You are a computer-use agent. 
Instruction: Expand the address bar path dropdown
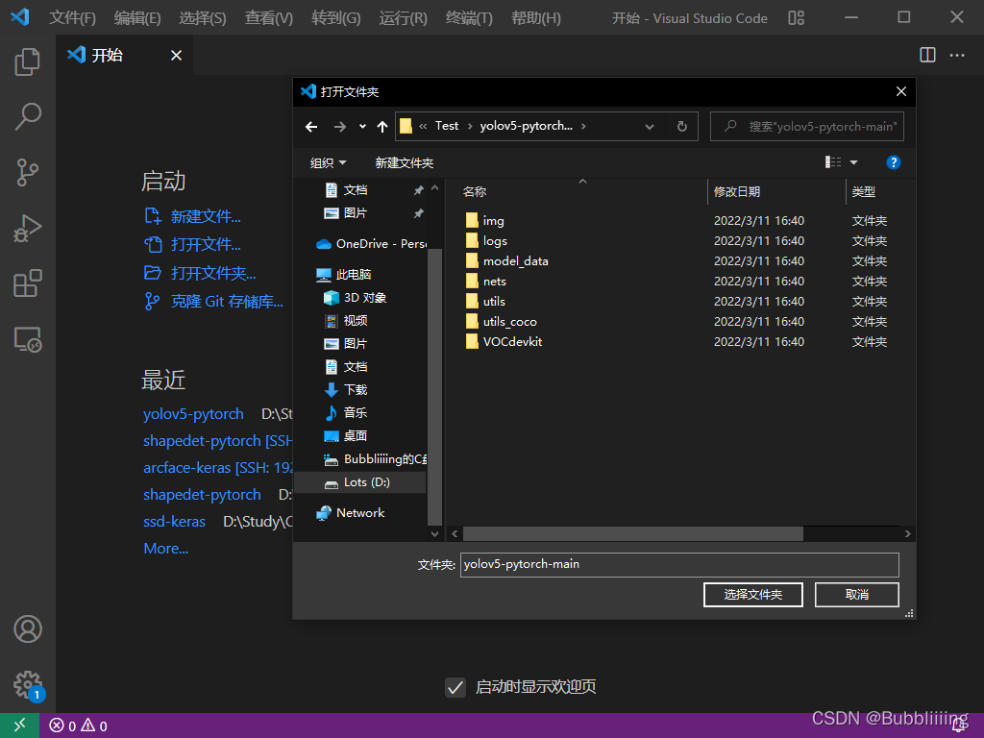(650, 126)
